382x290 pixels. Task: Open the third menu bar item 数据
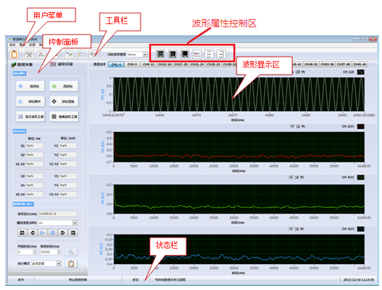pos(32,45)
